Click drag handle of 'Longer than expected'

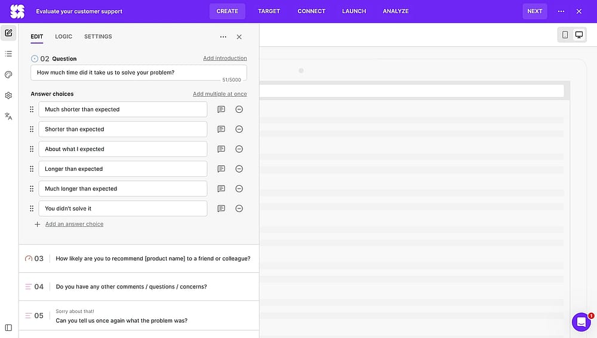32,169
